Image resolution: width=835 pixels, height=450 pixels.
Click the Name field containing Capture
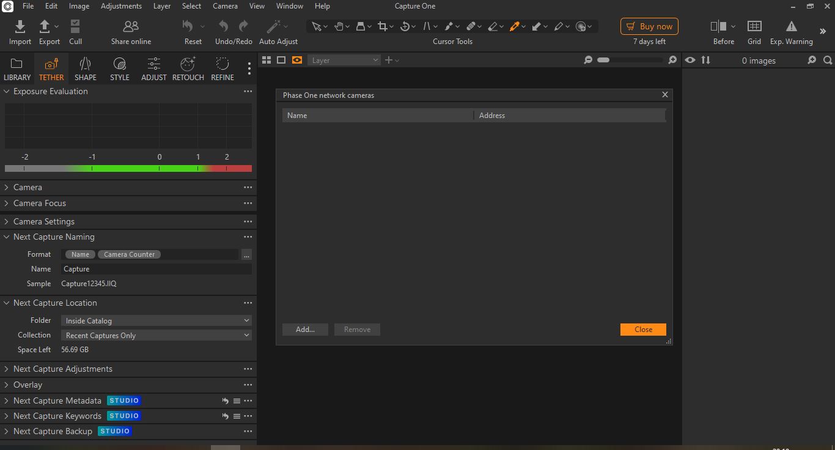click(156, 269)
